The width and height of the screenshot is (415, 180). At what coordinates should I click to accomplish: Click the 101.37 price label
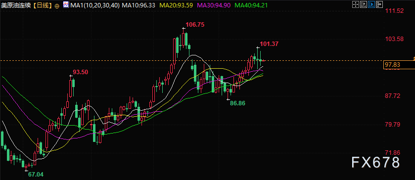pyautogui.click(x=269, y=44)
